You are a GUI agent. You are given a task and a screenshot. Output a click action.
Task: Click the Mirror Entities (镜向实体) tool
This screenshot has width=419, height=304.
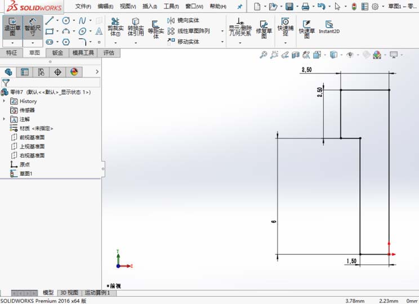click(184, 20)
